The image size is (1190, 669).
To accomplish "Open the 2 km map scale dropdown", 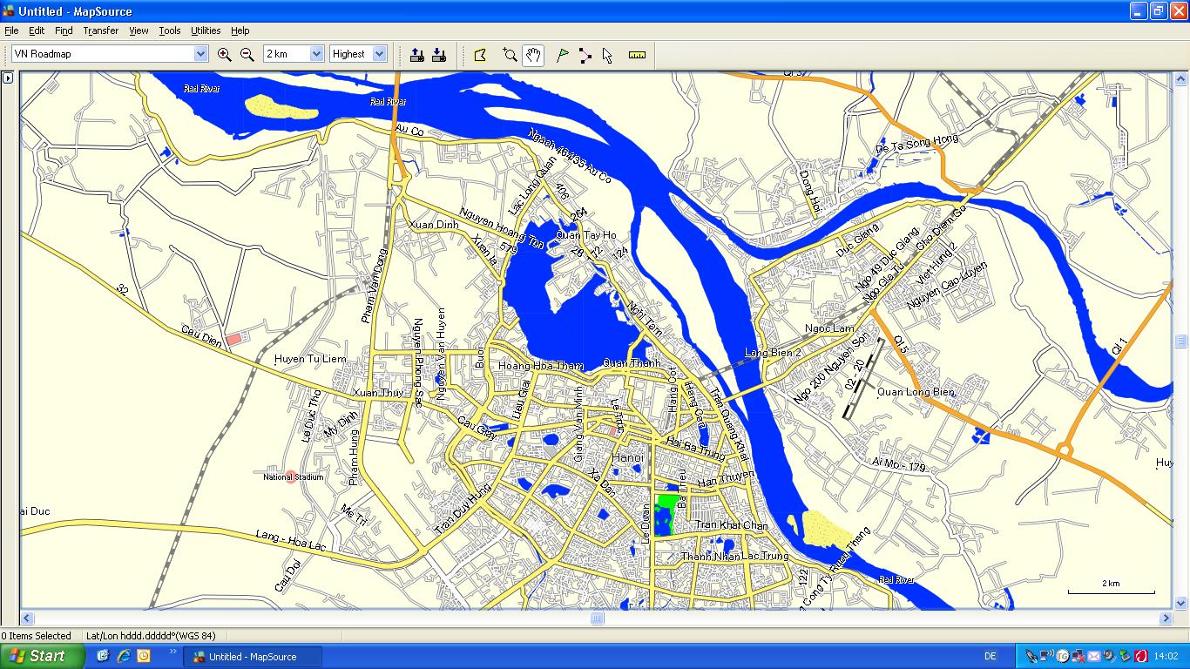I will tap(316, 54).
